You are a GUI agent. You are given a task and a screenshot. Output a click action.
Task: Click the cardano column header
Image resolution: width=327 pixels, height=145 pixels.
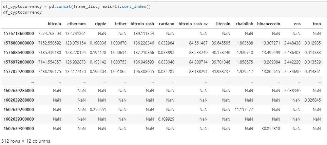coord(167,23)
